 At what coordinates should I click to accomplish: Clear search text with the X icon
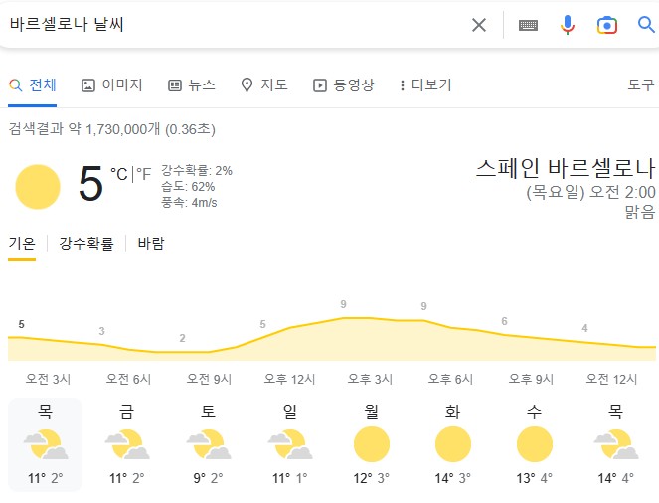point(479,25)
